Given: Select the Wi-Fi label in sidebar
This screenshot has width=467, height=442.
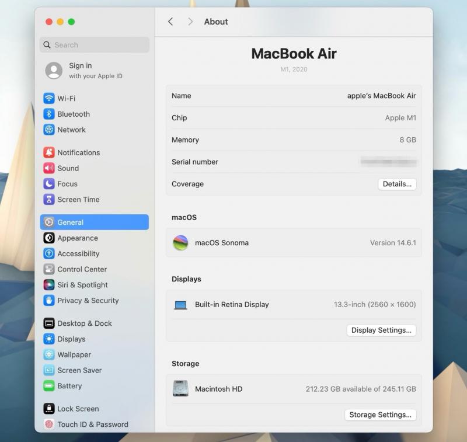Looking at the screenshot, I should [66, 98].
